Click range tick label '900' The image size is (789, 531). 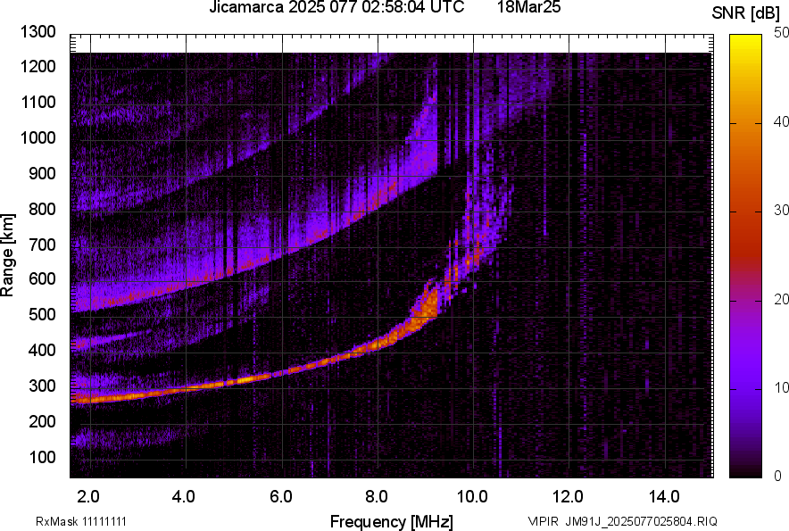(42, 173)
